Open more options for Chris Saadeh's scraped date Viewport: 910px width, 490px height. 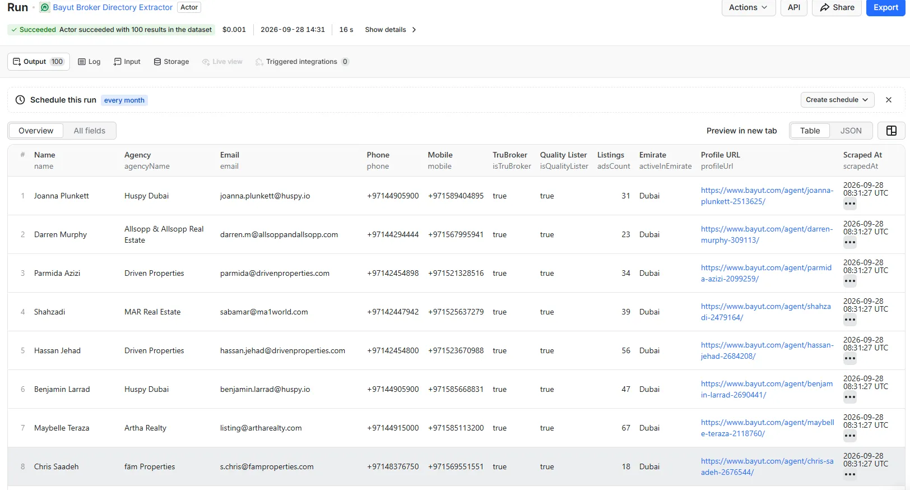850,475
